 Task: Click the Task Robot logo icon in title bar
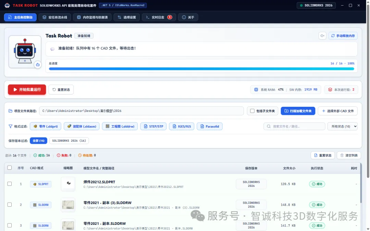point(7,5)
